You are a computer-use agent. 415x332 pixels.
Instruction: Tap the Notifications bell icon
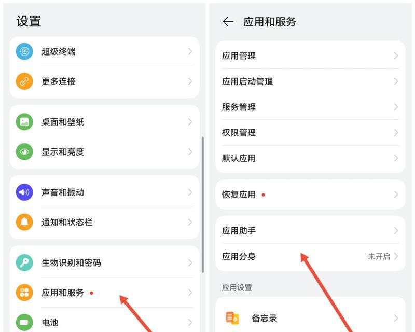24,222
